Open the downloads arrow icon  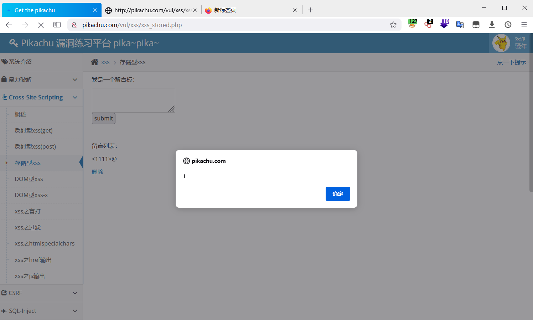(492, 25)
